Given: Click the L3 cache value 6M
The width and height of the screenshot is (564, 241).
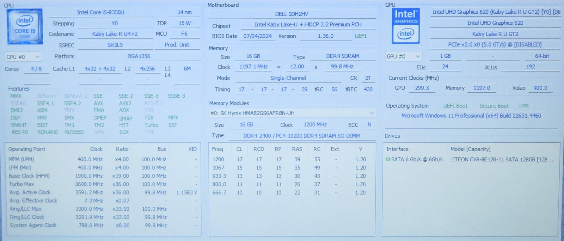Looking at the screenshot, I should pyautogui.click(x=187, y=69).
